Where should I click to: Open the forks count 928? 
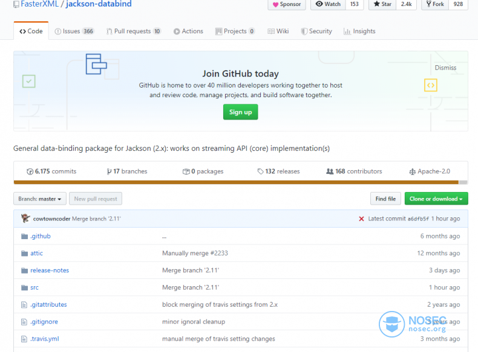(458, 4)
